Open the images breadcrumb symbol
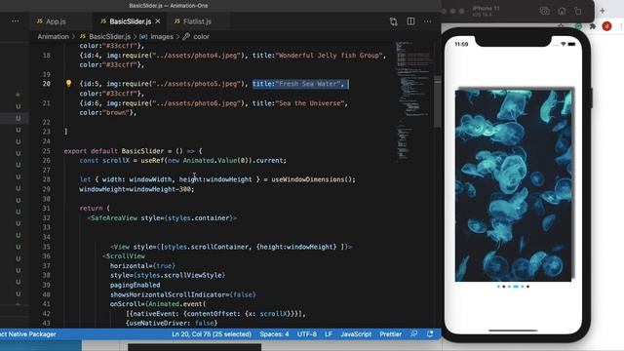 [x=156, y=37]
